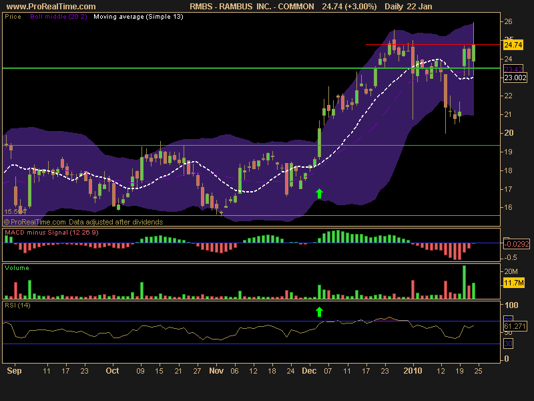Click the RSI axis label 100
Screen dimensions: 534x401
click(511, 305)
